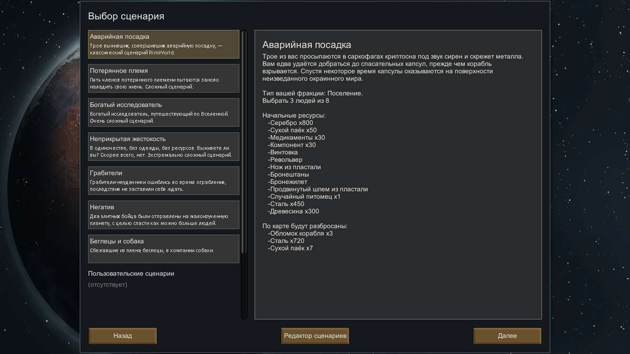Screen dimensions: 630x354
Task: Click По карте будут разбросаны: heading
Action: tap(304, 226)
